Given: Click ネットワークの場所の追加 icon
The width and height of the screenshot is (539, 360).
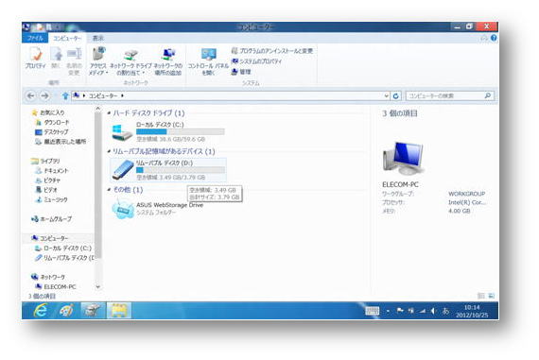Looking at the screenshot, I should coord(168,61).
